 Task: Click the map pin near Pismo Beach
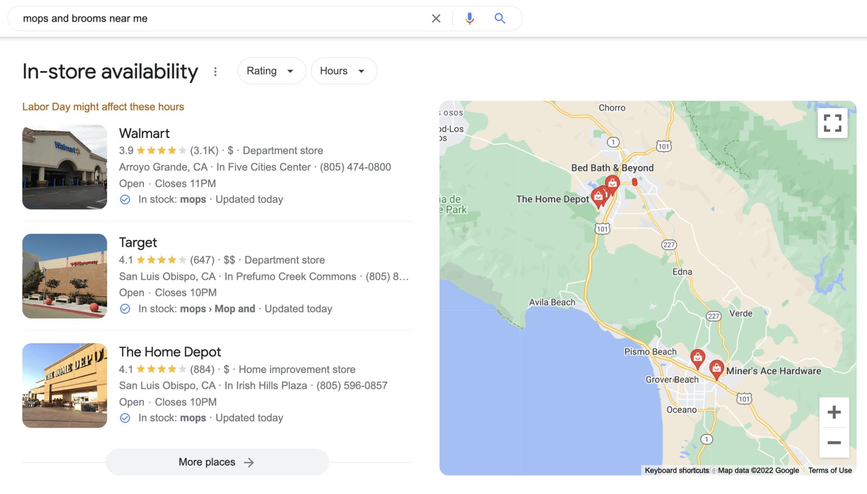pos(698,358)
